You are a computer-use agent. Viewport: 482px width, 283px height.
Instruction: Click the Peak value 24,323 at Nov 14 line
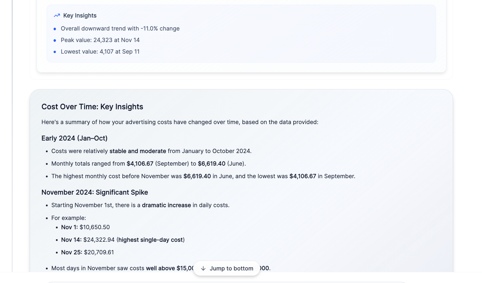point(100,40)
